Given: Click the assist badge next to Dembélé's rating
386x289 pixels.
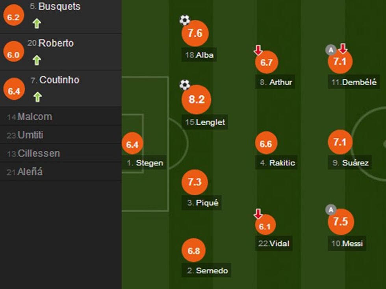Looking at the screenshot, I should pyautogui.click(x=331, y=50).
